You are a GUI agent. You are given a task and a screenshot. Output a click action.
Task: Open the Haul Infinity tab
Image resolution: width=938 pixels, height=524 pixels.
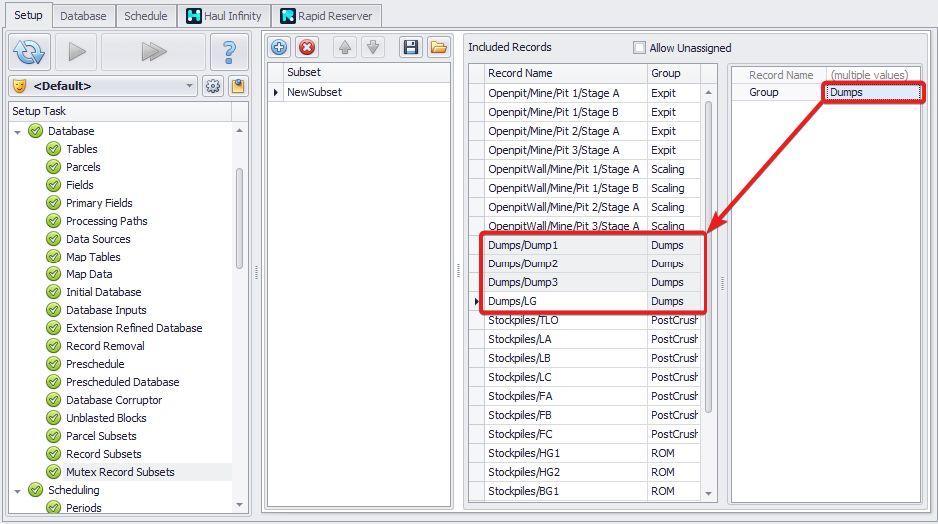click(225, 16)
